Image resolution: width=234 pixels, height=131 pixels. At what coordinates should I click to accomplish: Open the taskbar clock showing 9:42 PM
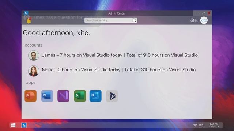214,125
